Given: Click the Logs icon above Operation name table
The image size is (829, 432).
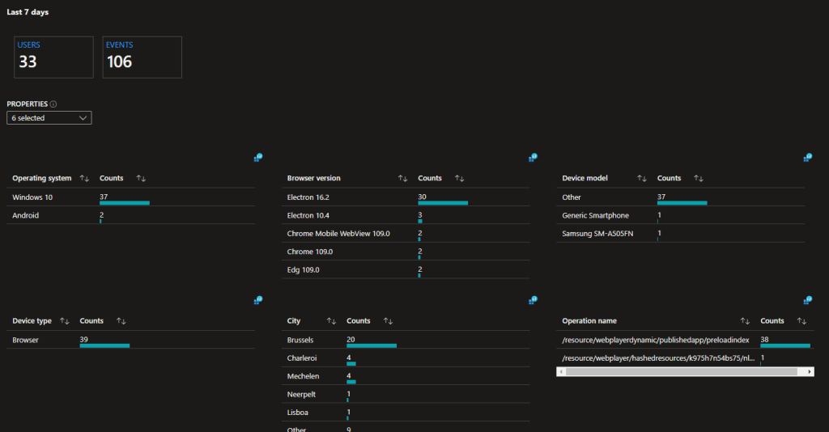Looking at the screenshot, I should tap(807, 300).
